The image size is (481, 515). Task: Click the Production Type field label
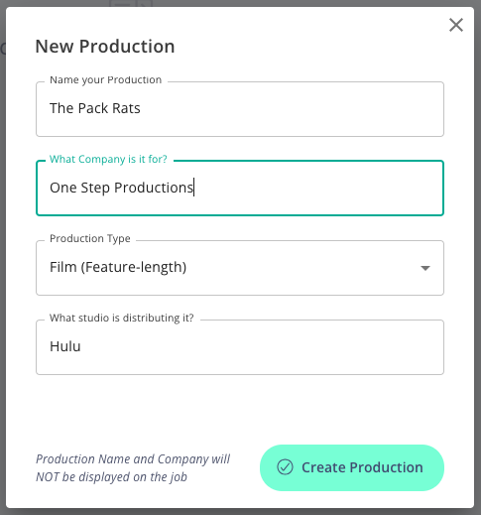90,238
